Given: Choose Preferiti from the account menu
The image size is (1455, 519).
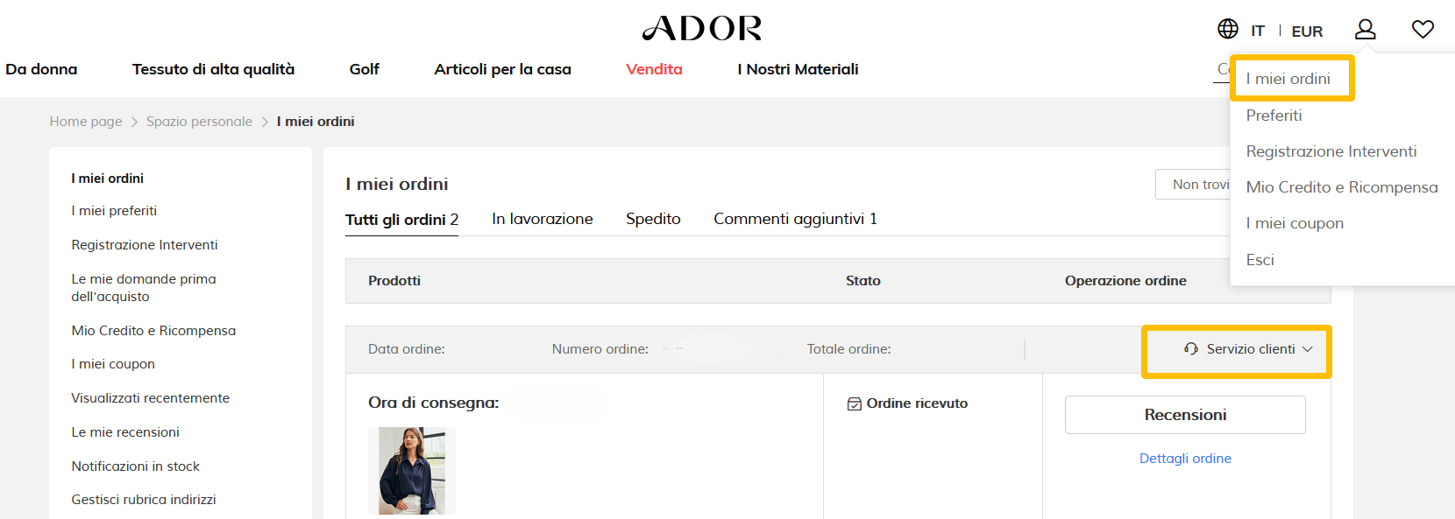Looking at the screenshot, I should click(x=1274, y=116).
